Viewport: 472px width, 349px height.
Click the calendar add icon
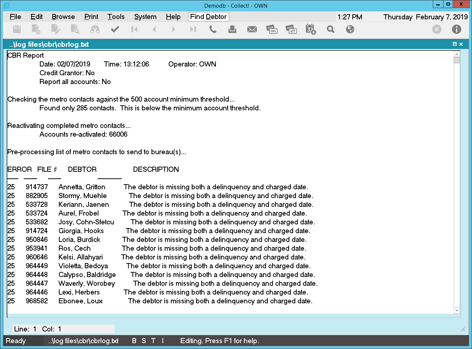[311, 29]
